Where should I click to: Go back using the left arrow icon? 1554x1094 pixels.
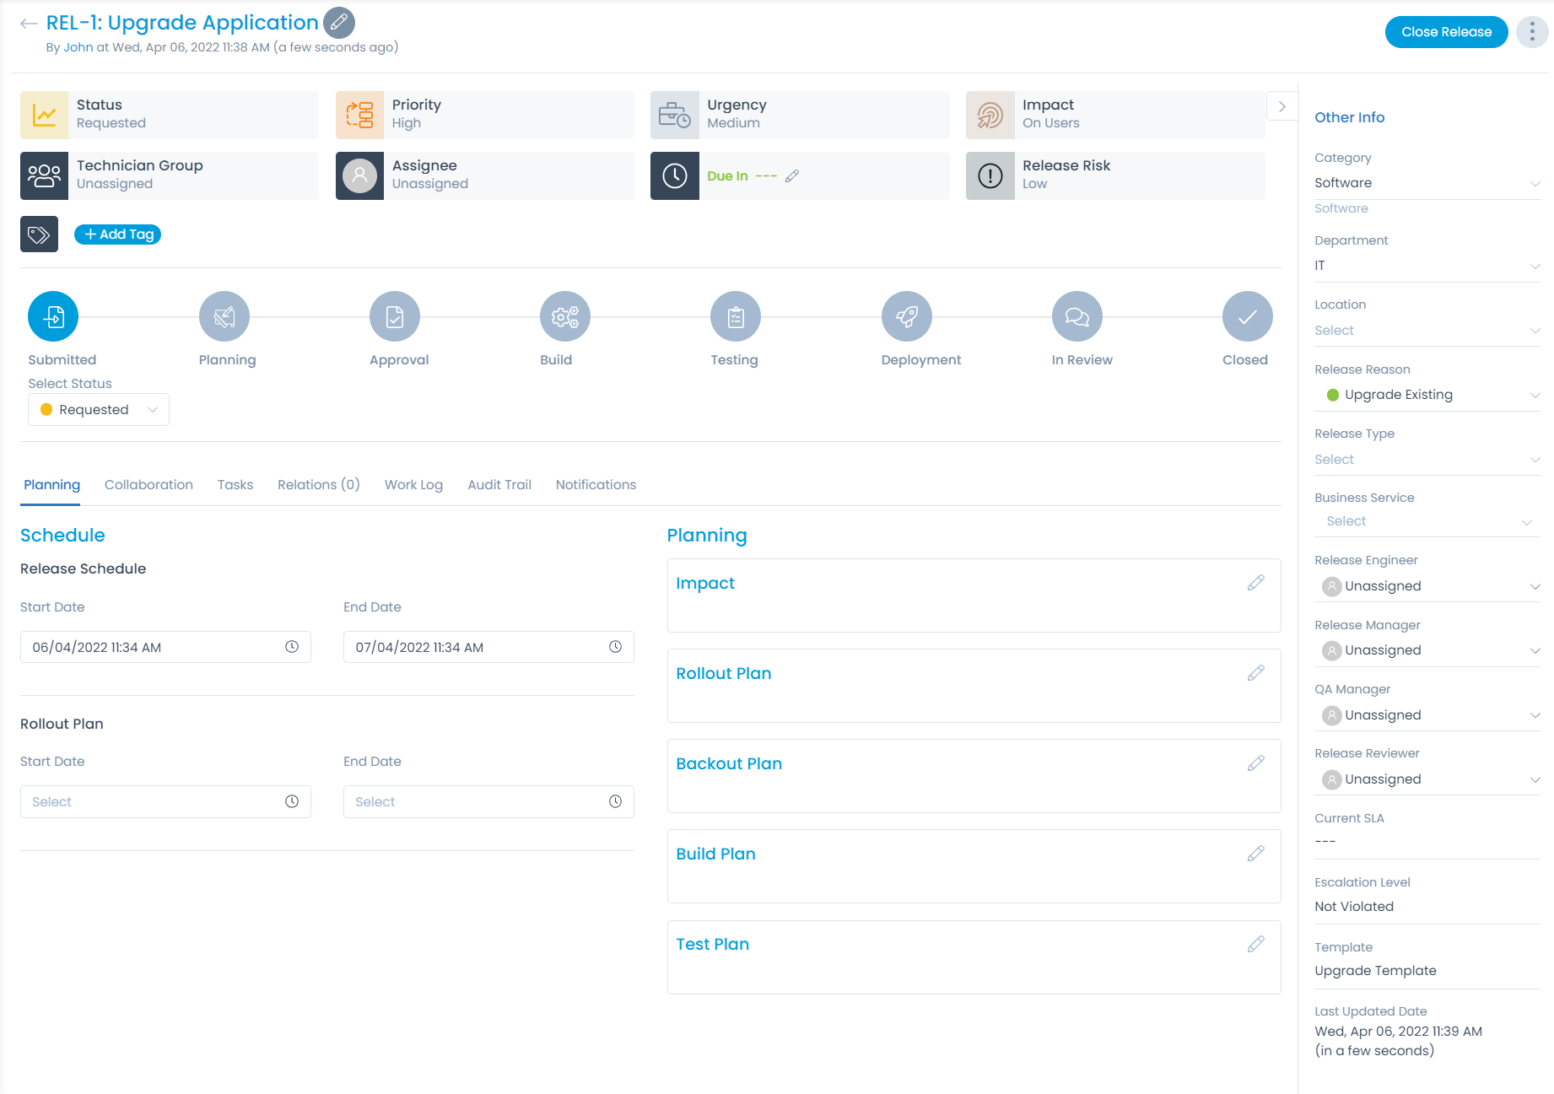coord(29,24)
